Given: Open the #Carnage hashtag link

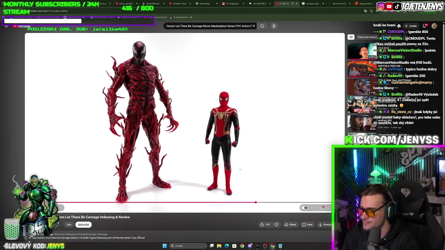Looking at the screenshot, I should pos(102,234).
